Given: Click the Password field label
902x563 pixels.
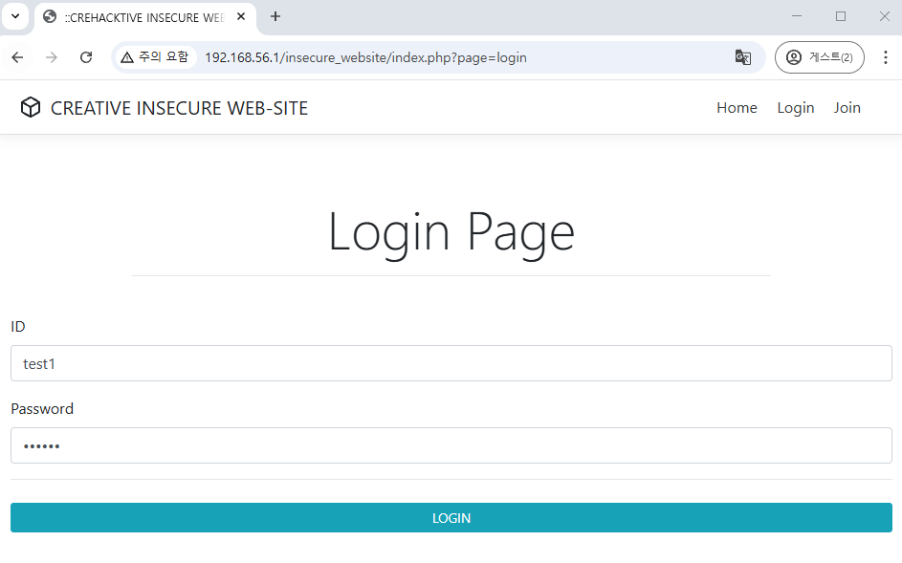Looking at the screenshot, I should (x=42, y=409).
